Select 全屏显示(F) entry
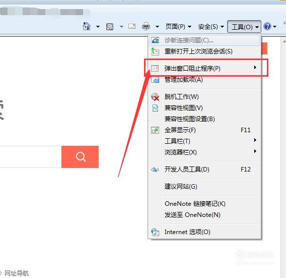The width and height of the screenshot is (286, 278). click(204, 130)
